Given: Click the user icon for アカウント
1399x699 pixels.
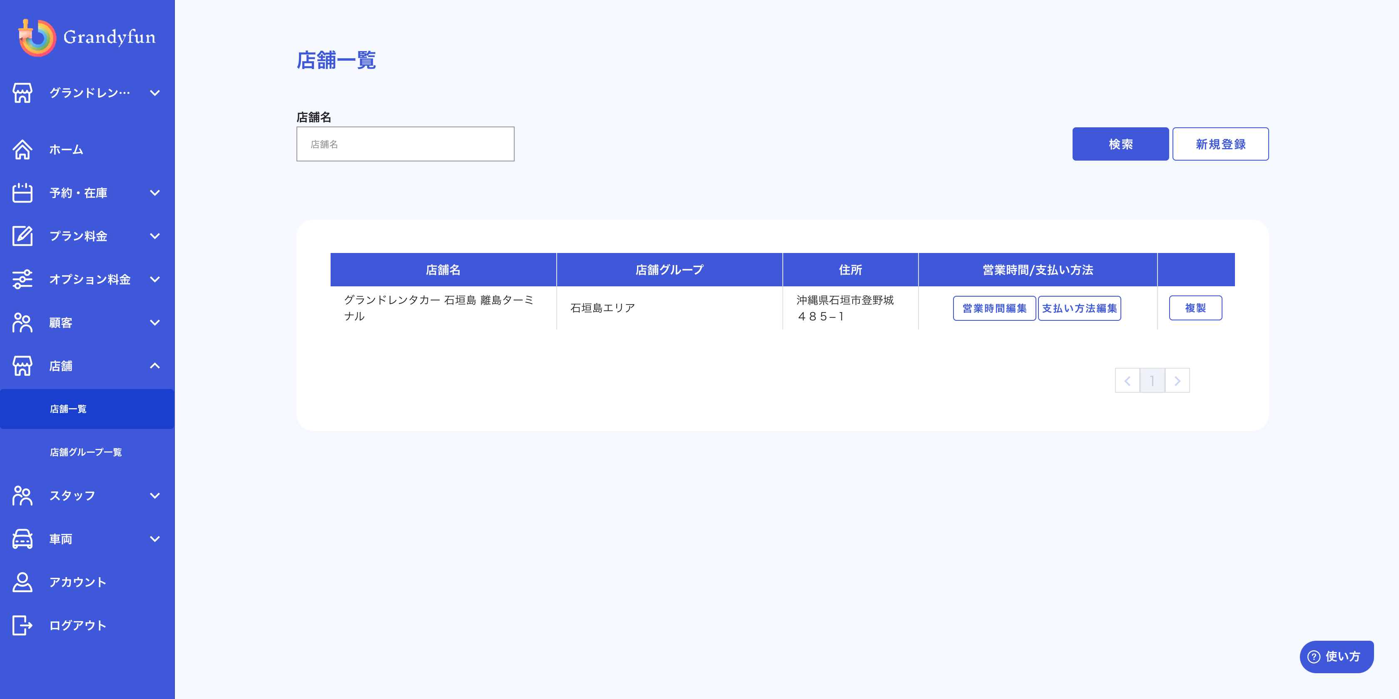Looking at the screenshot, I should click(22, 582).
